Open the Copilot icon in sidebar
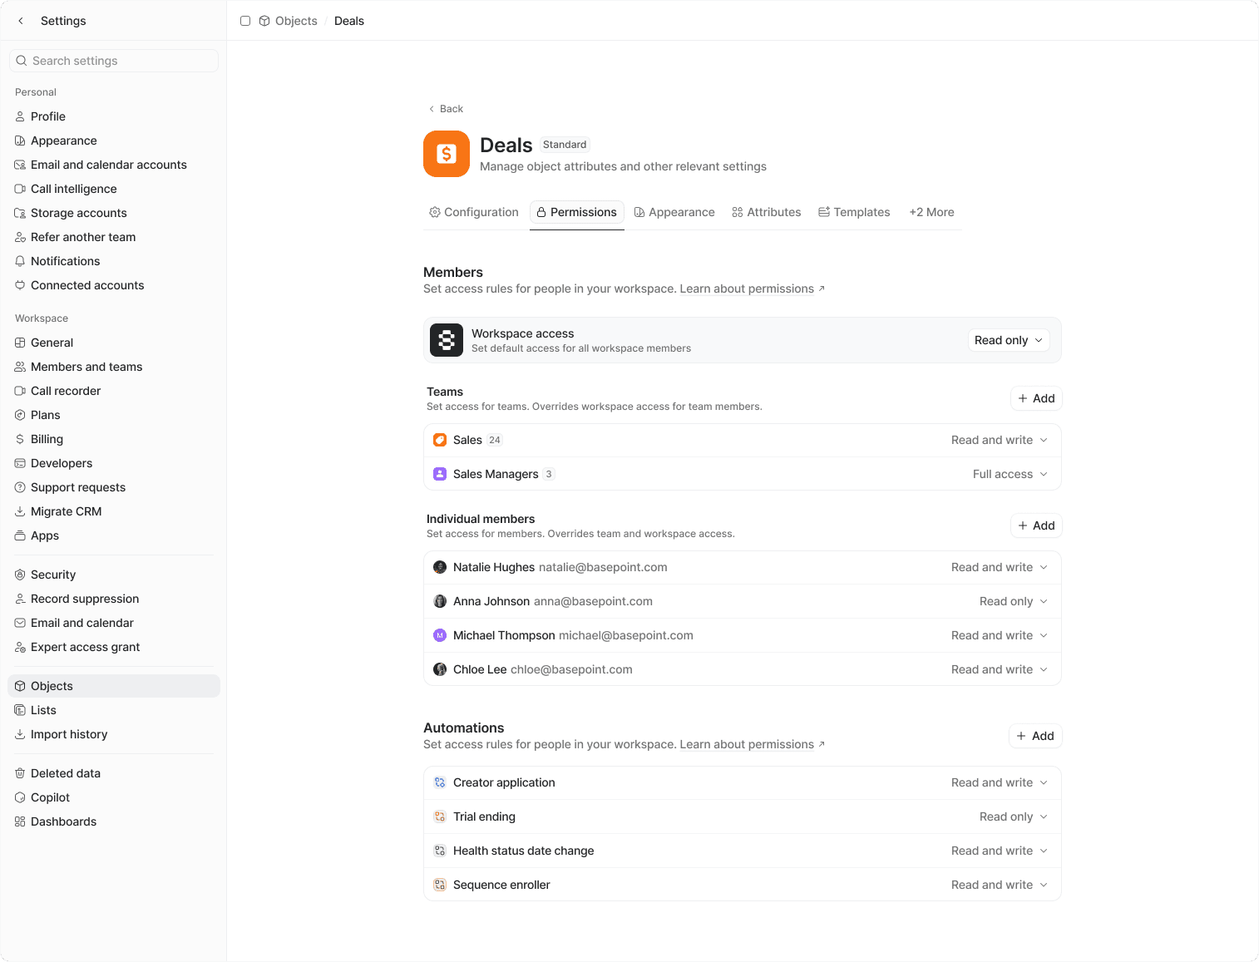Screen dimensions: 1259x962 pos(19,797)
